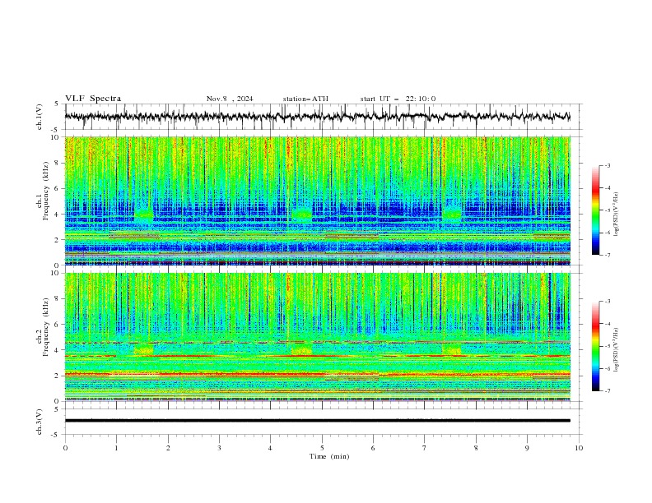Screen dimensions: 652x503
Task: Click the ch.2 "Frequency (kHz)" axis label
Action: click(x=45, y=326)
